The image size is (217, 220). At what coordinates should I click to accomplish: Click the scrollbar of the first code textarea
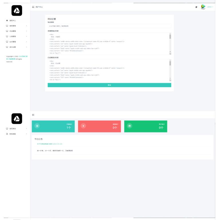170,44
